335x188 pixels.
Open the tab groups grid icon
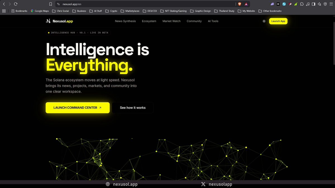(4, 11)
